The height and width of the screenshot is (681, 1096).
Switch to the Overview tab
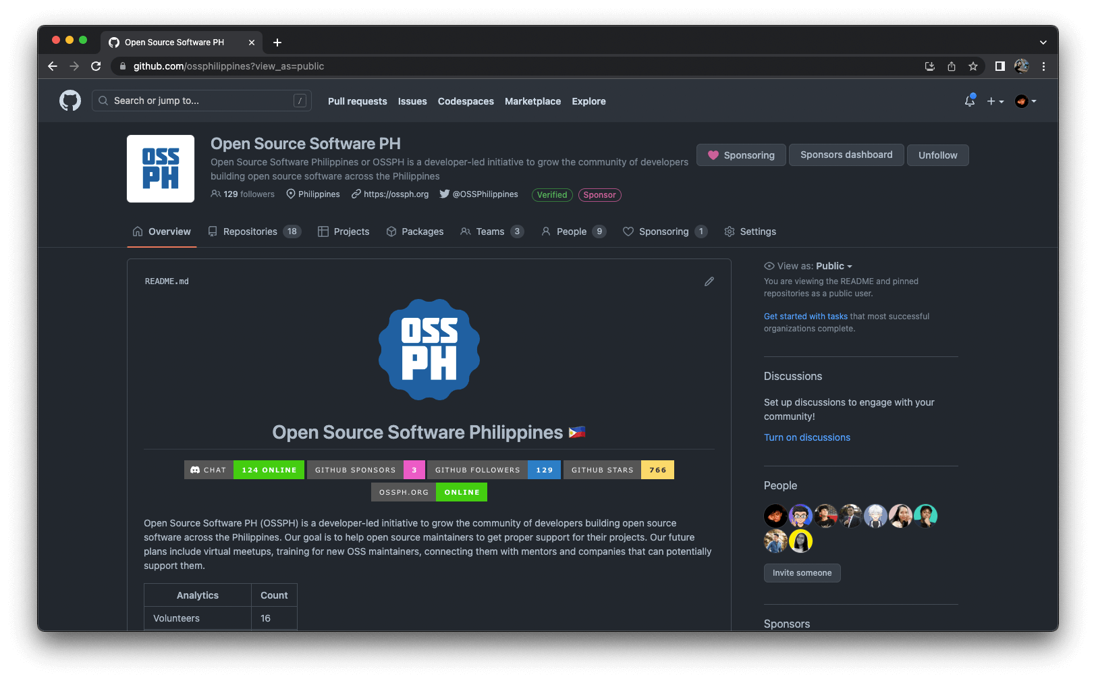[x=162, y=231]
